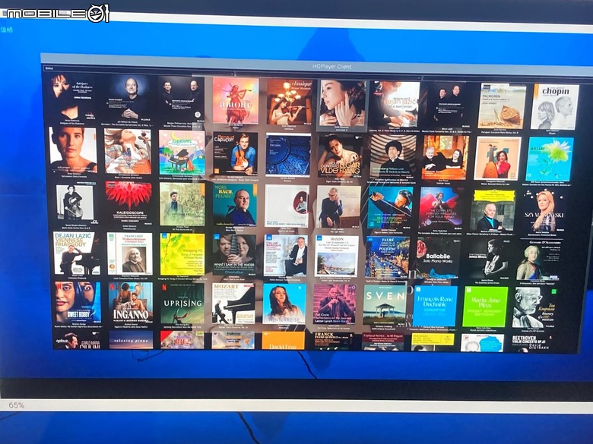Choose Palmgren Complete Piano Works album

502,106
